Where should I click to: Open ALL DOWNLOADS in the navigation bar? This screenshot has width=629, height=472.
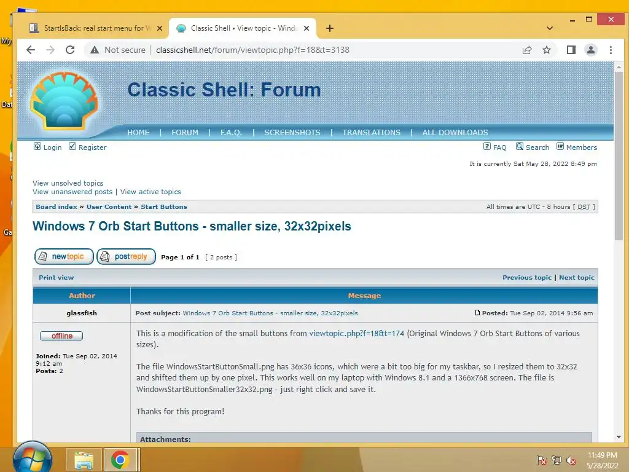tap(455, 133)
